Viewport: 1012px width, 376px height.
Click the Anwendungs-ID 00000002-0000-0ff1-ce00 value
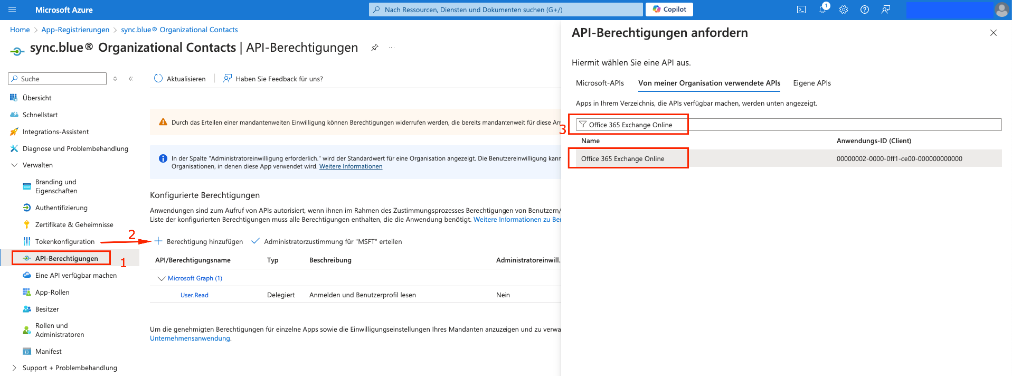(900, 158)
